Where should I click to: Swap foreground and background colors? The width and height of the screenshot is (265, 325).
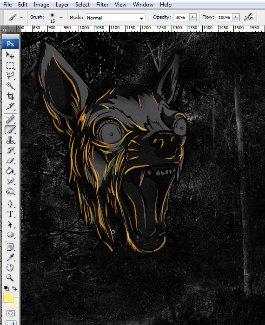pyautogui.click(x=14, y=288)
